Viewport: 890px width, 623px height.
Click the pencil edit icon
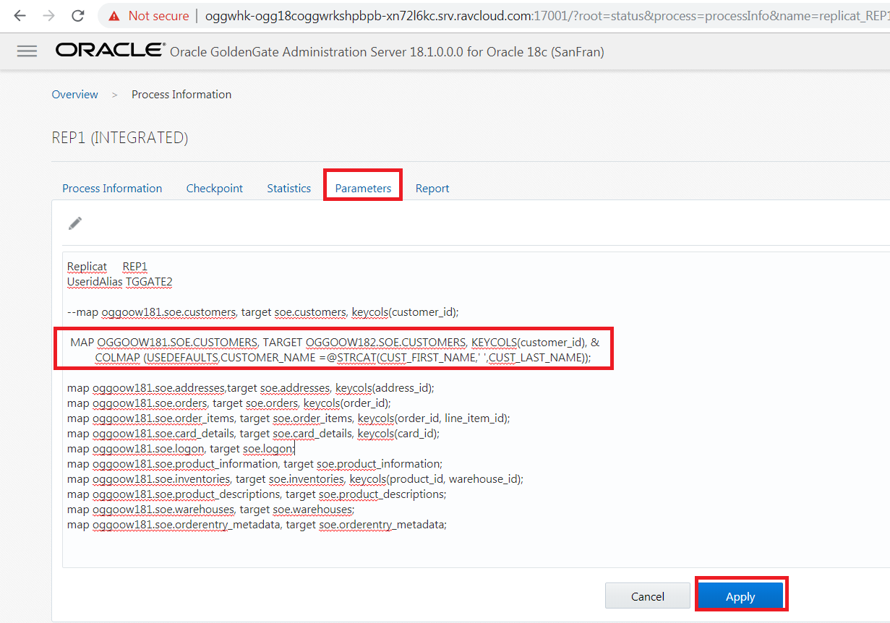coord(75,223)
